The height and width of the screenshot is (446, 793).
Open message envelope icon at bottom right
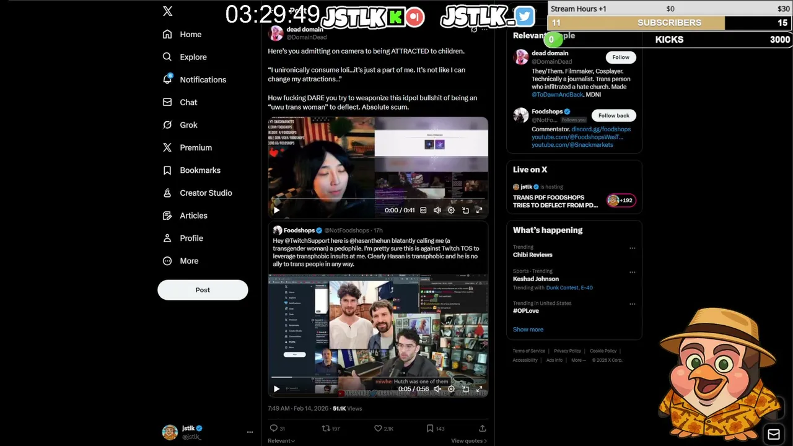pyautogui.click(x=774, y=434)
